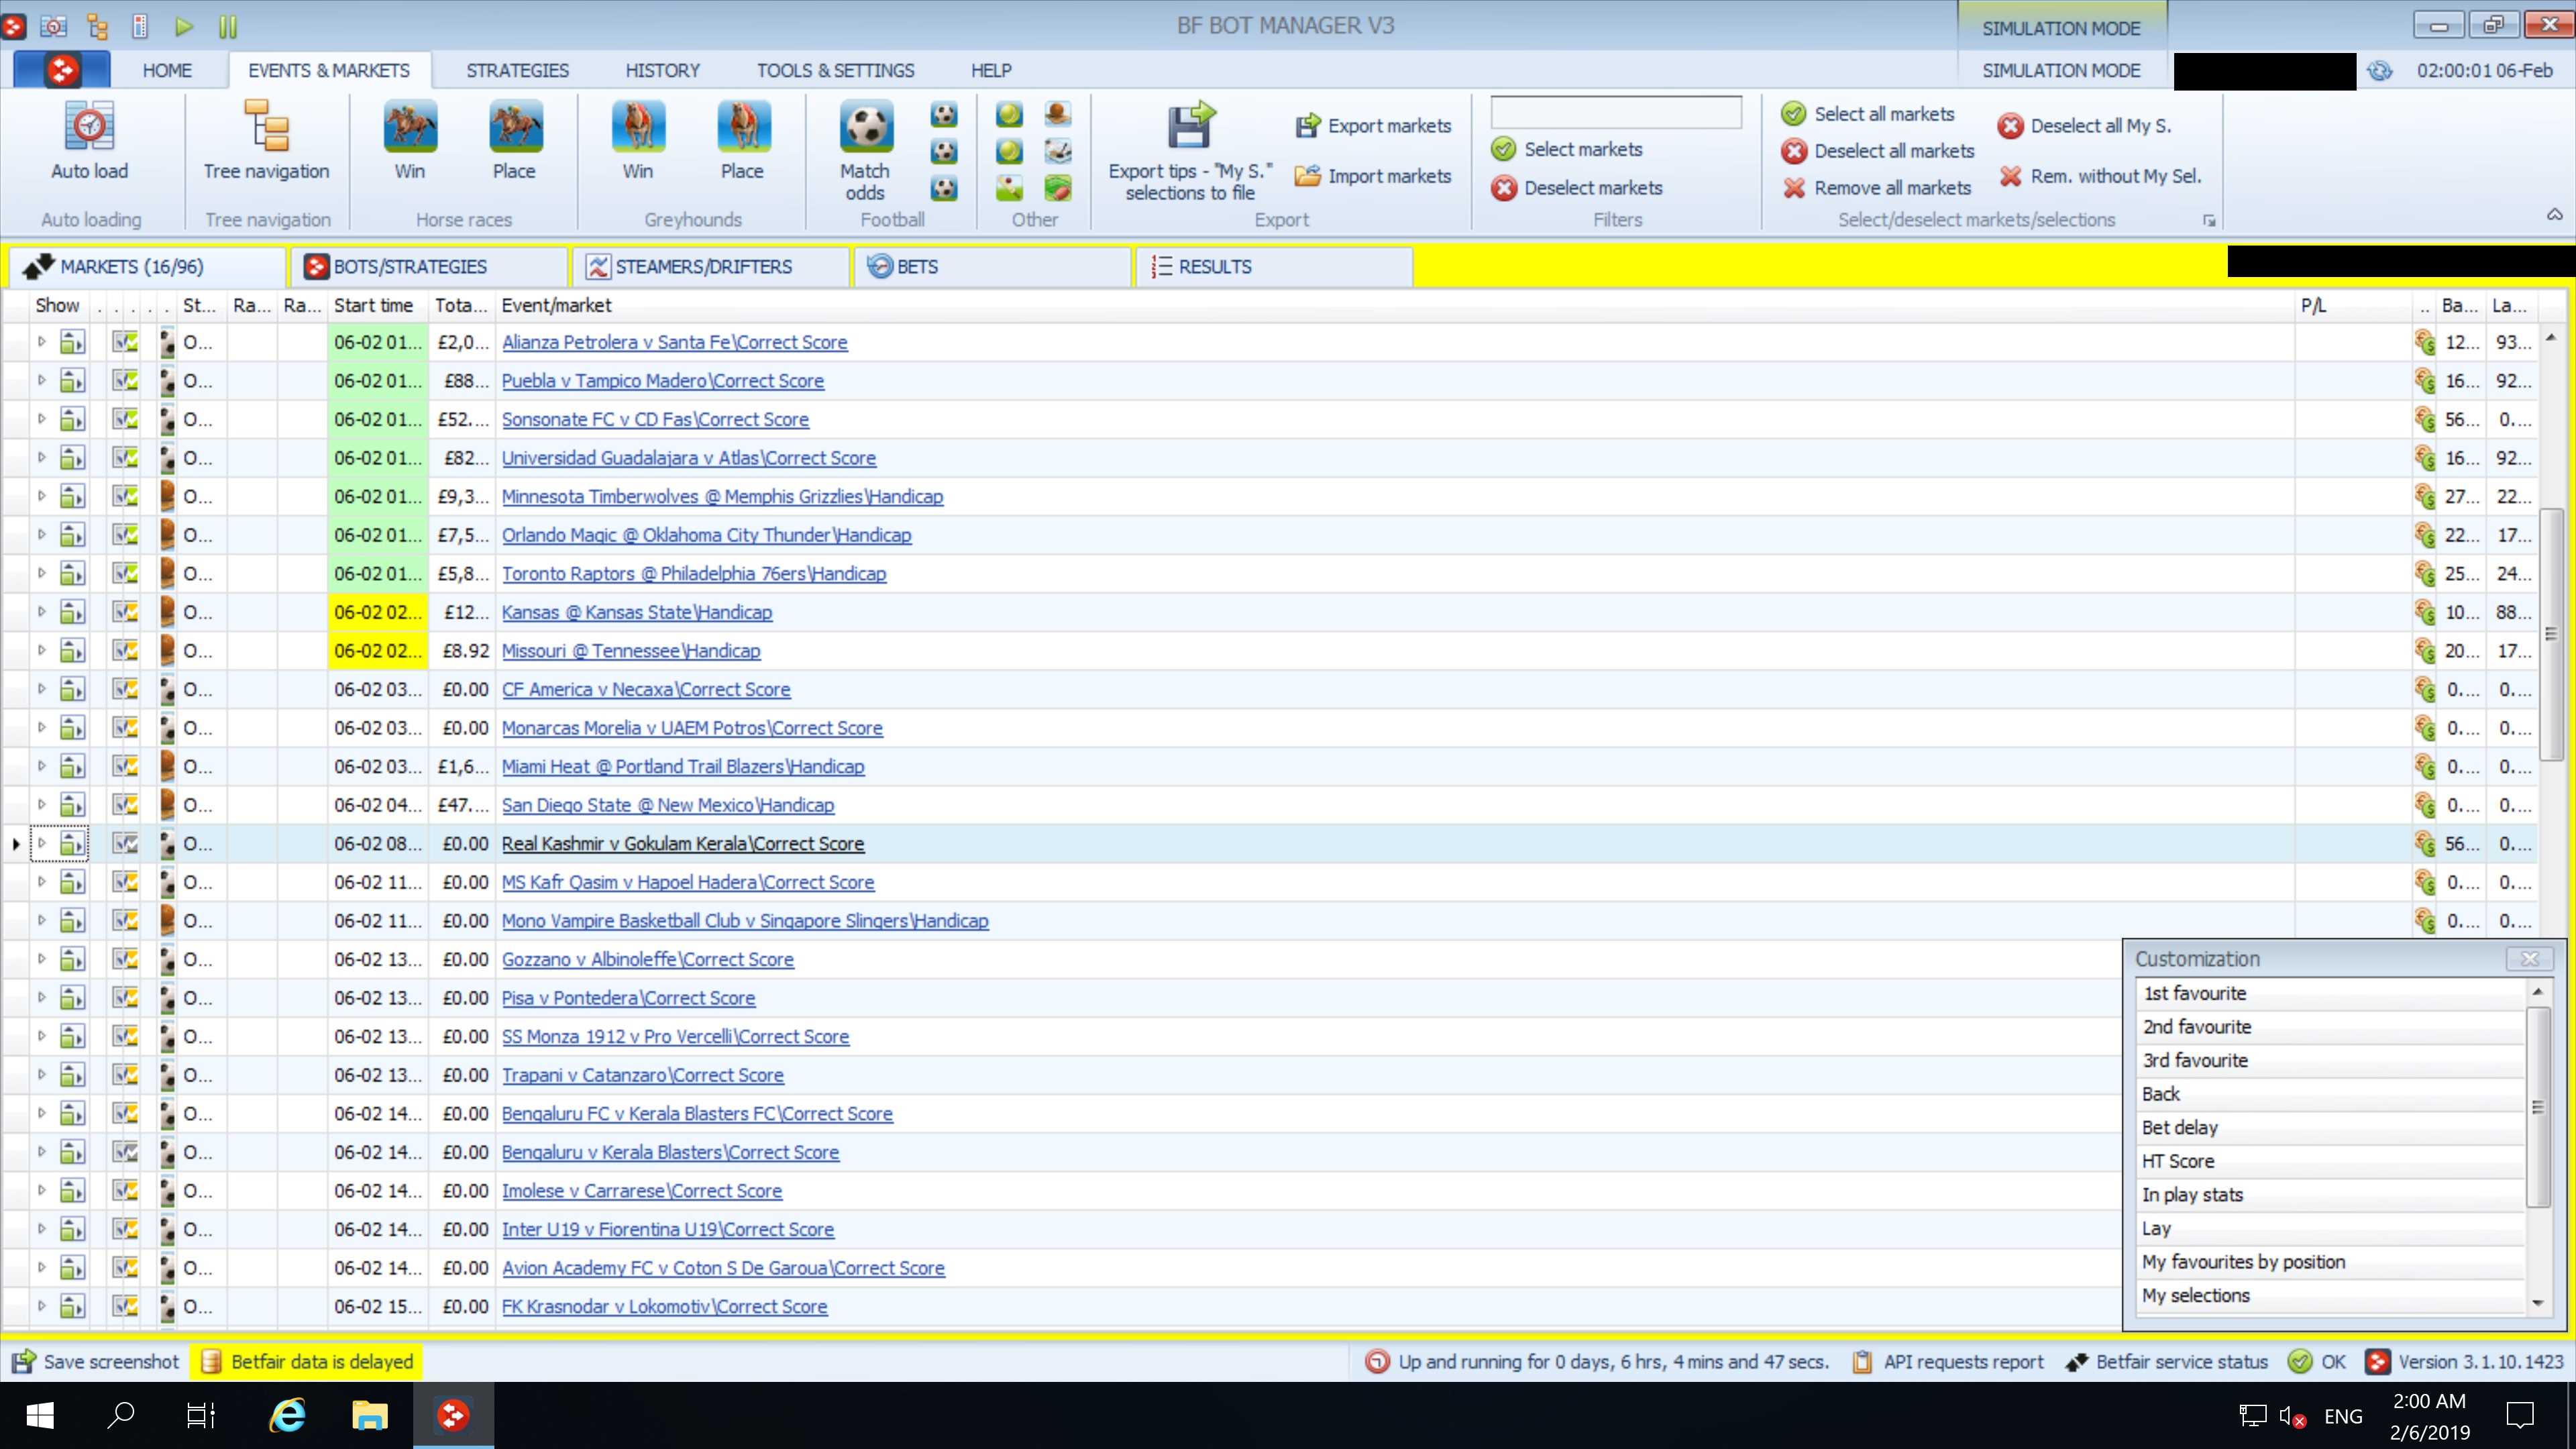Screen dimensions: 2576x1449
Task: Expand the MS Kafr Qasim v Hapoel Hadera row
Action: [x=41, y=882]
